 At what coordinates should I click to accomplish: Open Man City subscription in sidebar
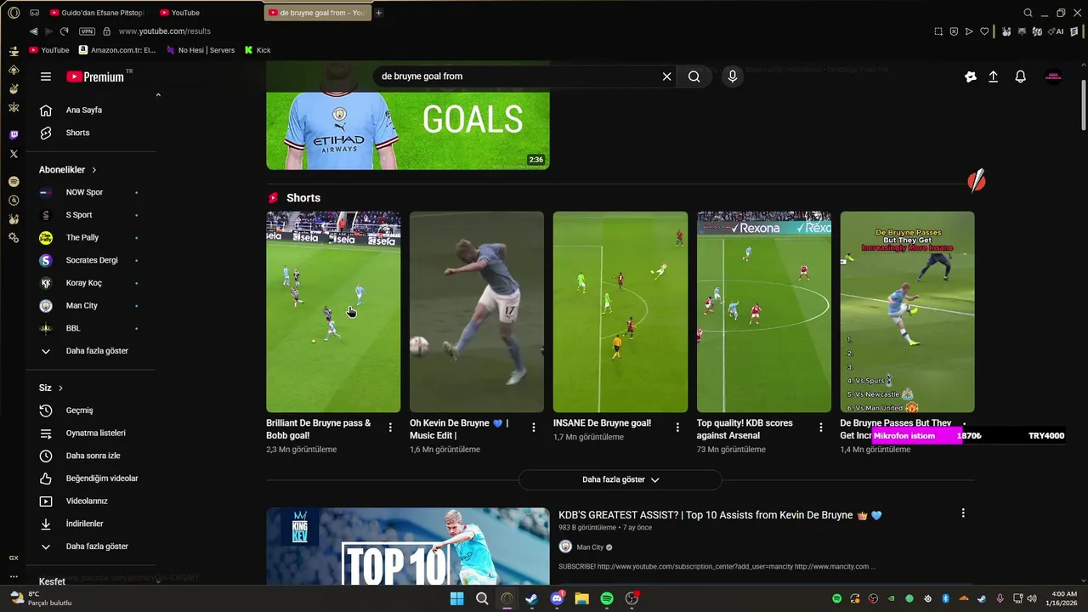point(92,306)
